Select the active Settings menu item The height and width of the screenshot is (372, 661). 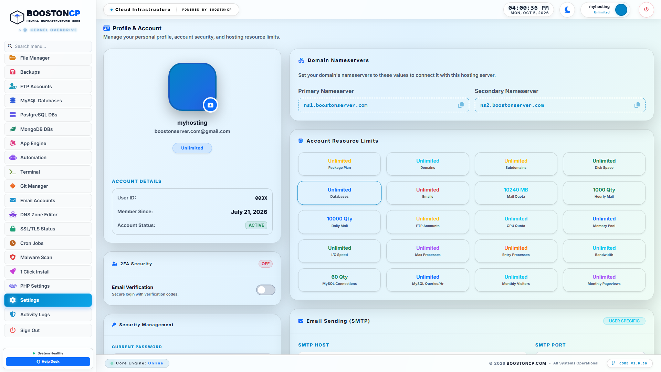(48, 300)
